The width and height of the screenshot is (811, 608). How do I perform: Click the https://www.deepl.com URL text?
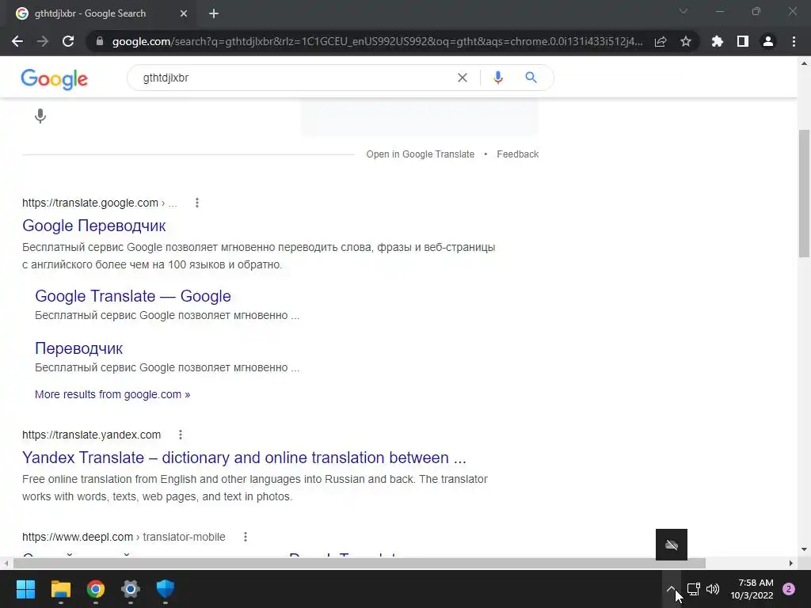78,537
